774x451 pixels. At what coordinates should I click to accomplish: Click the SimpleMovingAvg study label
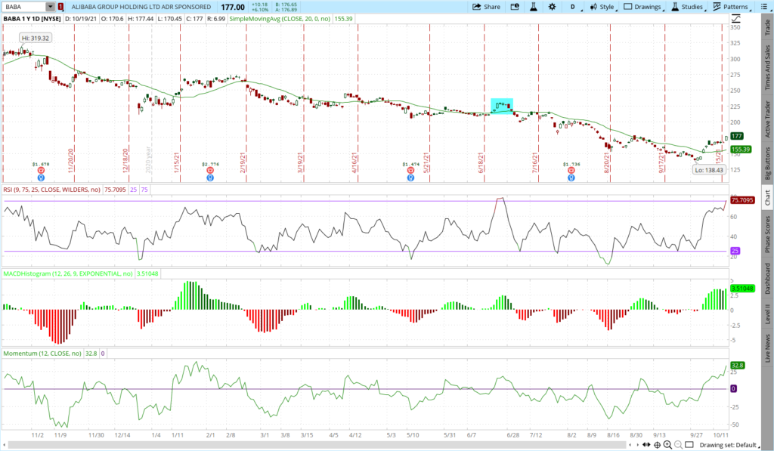coord(287,17)
